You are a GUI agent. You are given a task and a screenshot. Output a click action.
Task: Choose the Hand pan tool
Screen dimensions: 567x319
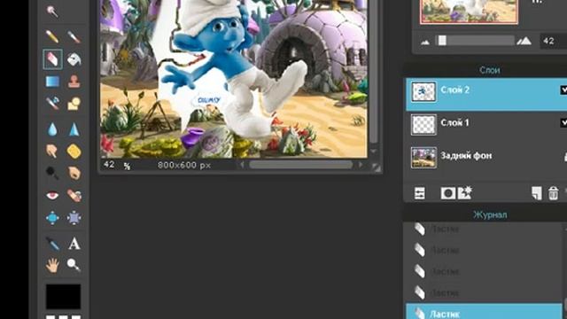tap(52, 265)
